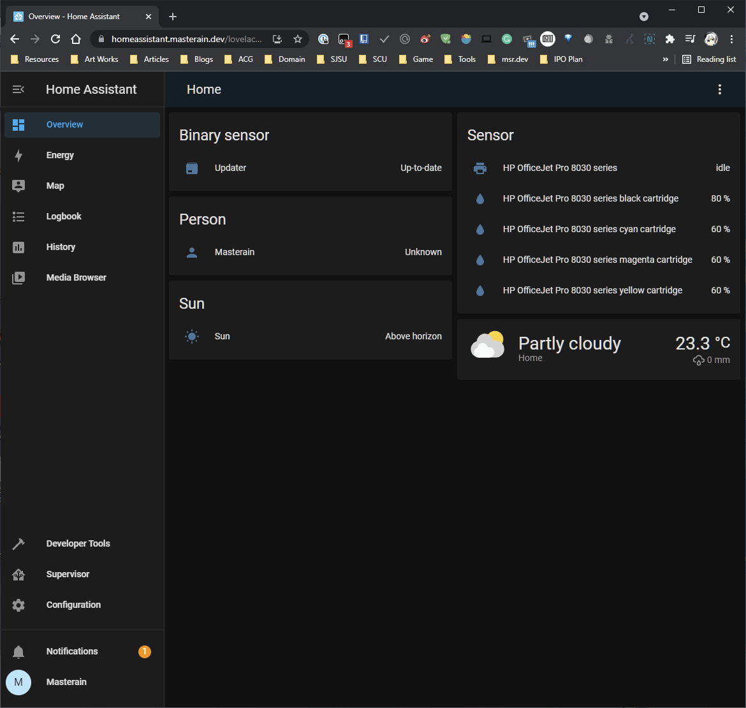The image size is (746, 708).
Task: Open the dashboard three-dot overflow menu
Action: [720, 90]
